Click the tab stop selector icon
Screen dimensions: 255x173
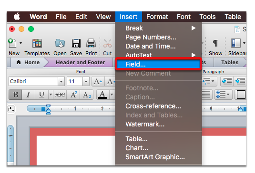[x=11, y=109]
